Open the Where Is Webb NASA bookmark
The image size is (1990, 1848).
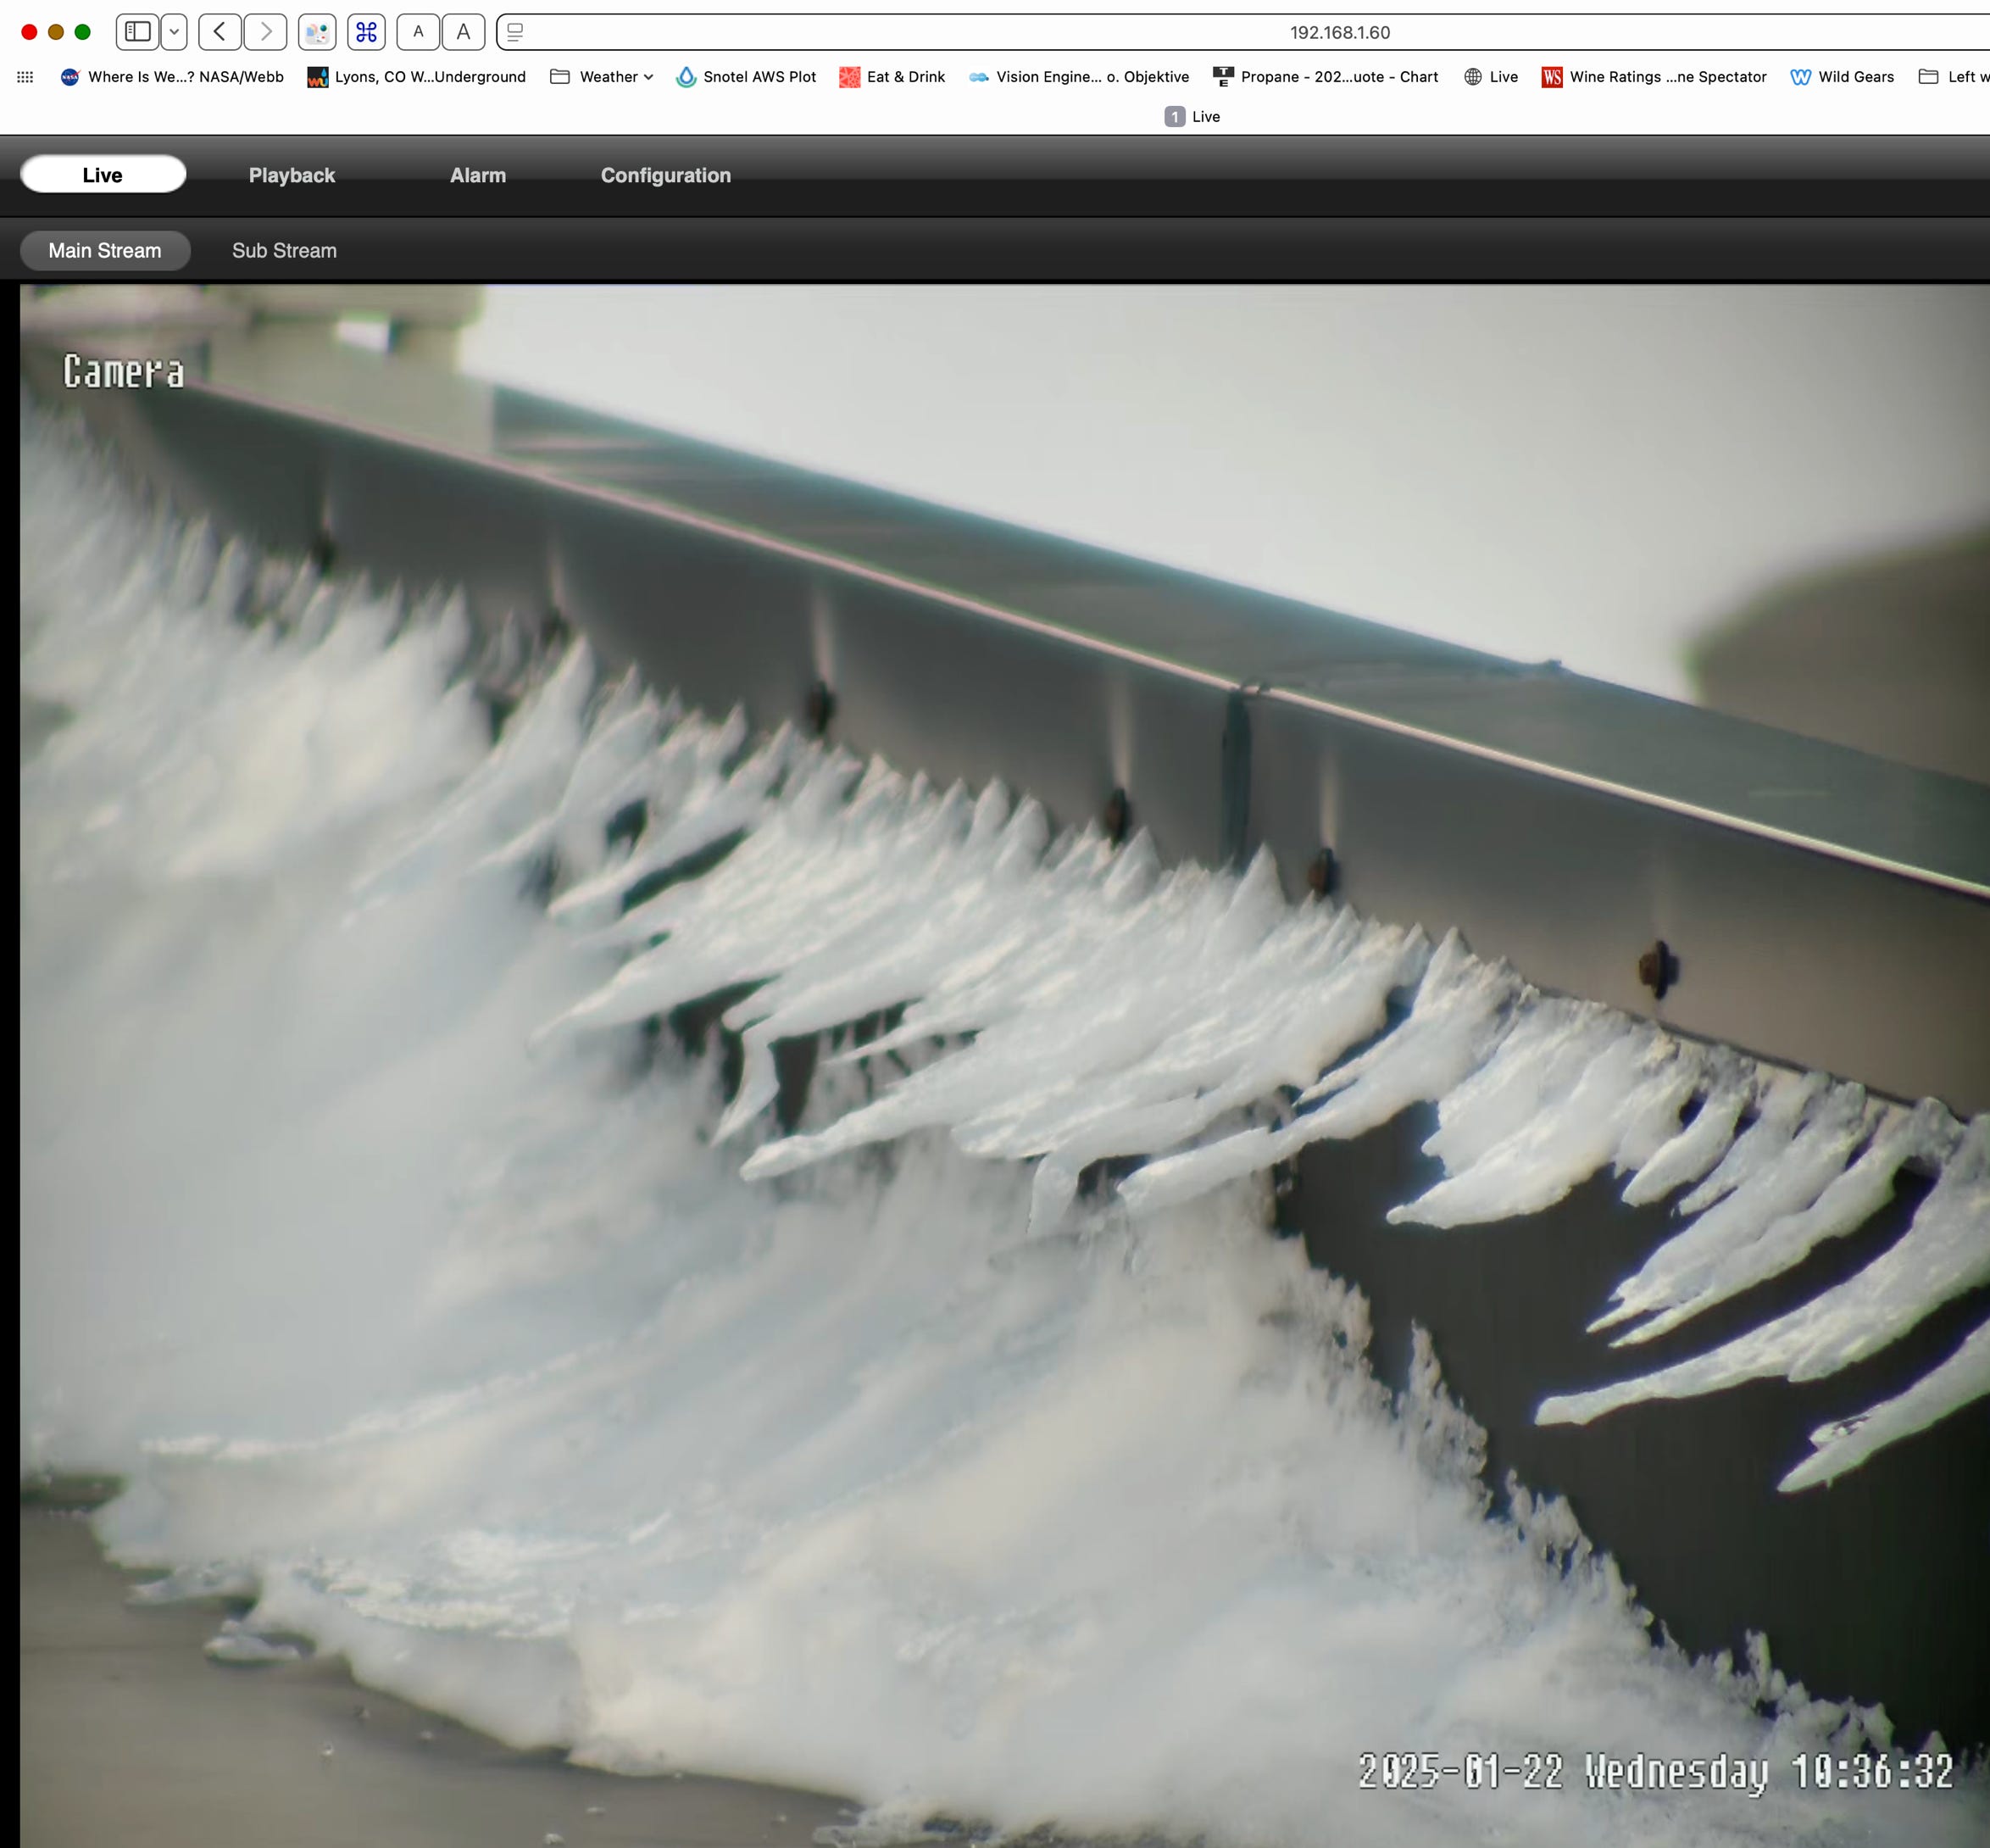[172, 77]
